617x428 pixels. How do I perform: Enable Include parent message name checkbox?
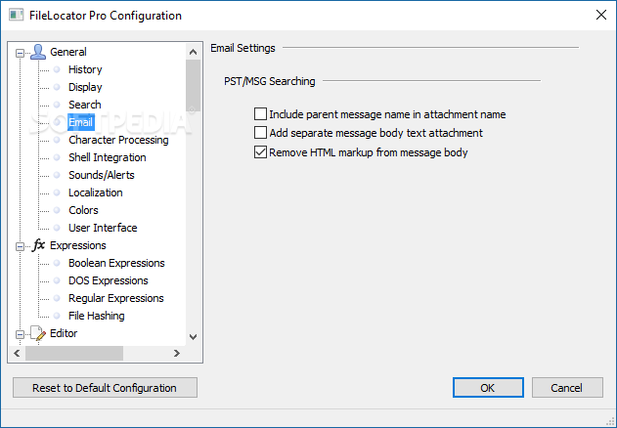[260, 114]
